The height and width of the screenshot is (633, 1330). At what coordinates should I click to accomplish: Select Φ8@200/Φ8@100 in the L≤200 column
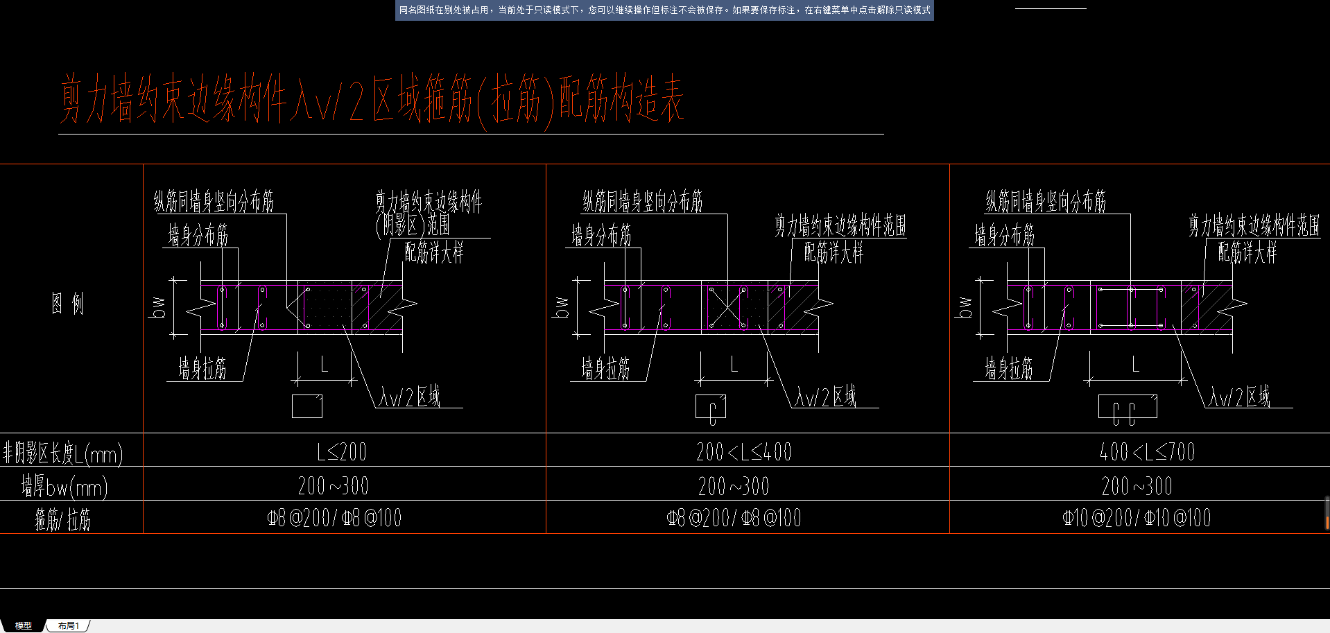[334, 518]
